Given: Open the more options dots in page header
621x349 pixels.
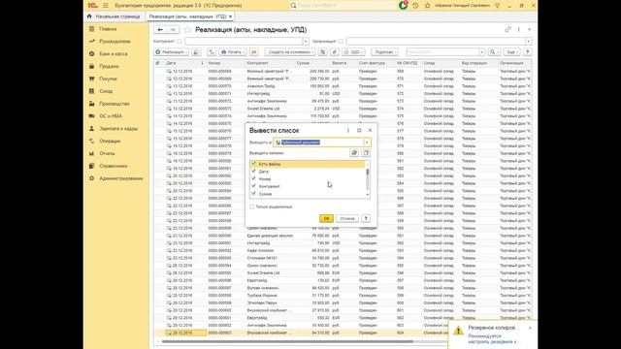Looking at the screenshot, I should [x=519, y=29].
